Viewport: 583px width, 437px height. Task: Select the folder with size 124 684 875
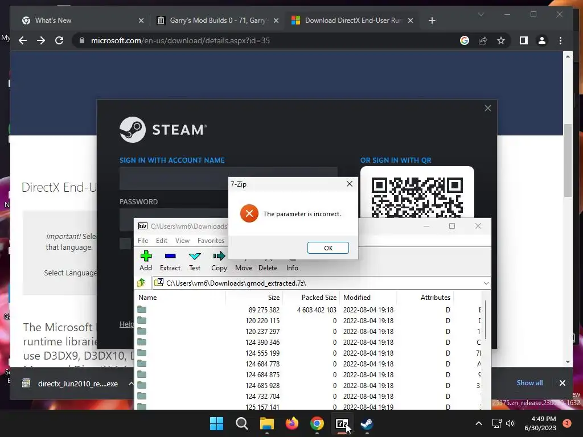(x=309, y=374)
